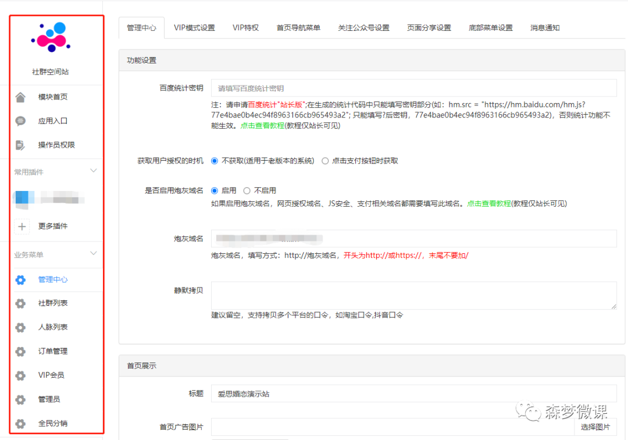628x440 pixels.
Task: Switch to the VIP模式设置 tab
Action: 195,27
